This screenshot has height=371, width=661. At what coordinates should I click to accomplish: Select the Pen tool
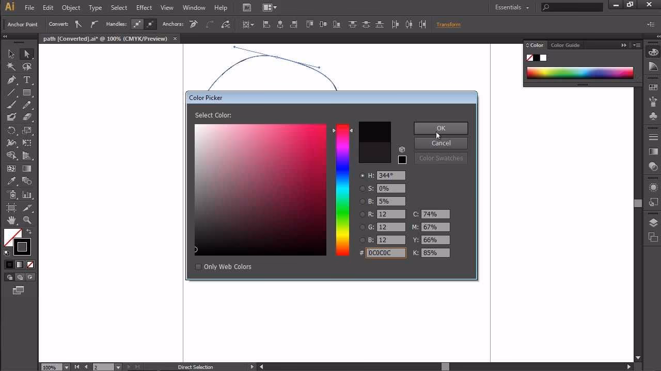[x=11, y=80]
